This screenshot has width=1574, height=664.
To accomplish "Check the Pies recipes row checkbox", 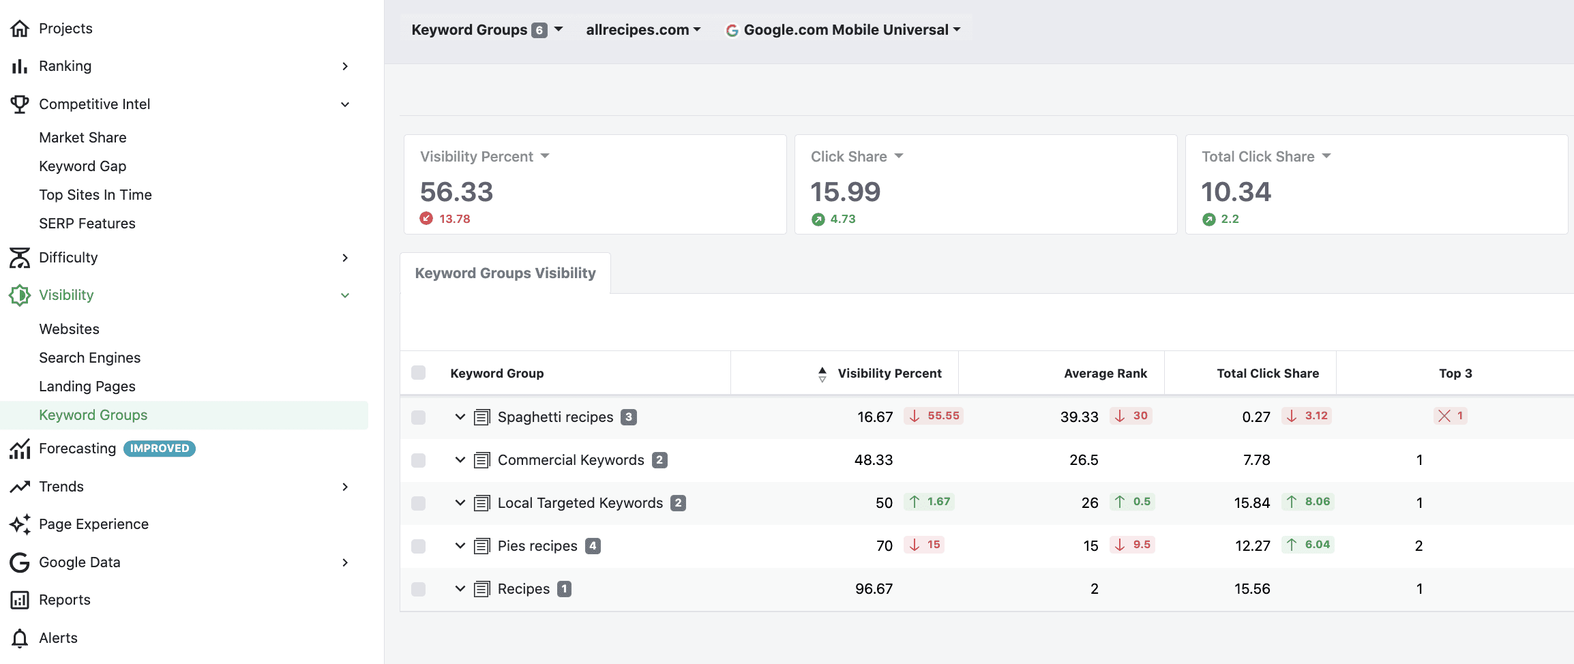I will coord(419,546).
